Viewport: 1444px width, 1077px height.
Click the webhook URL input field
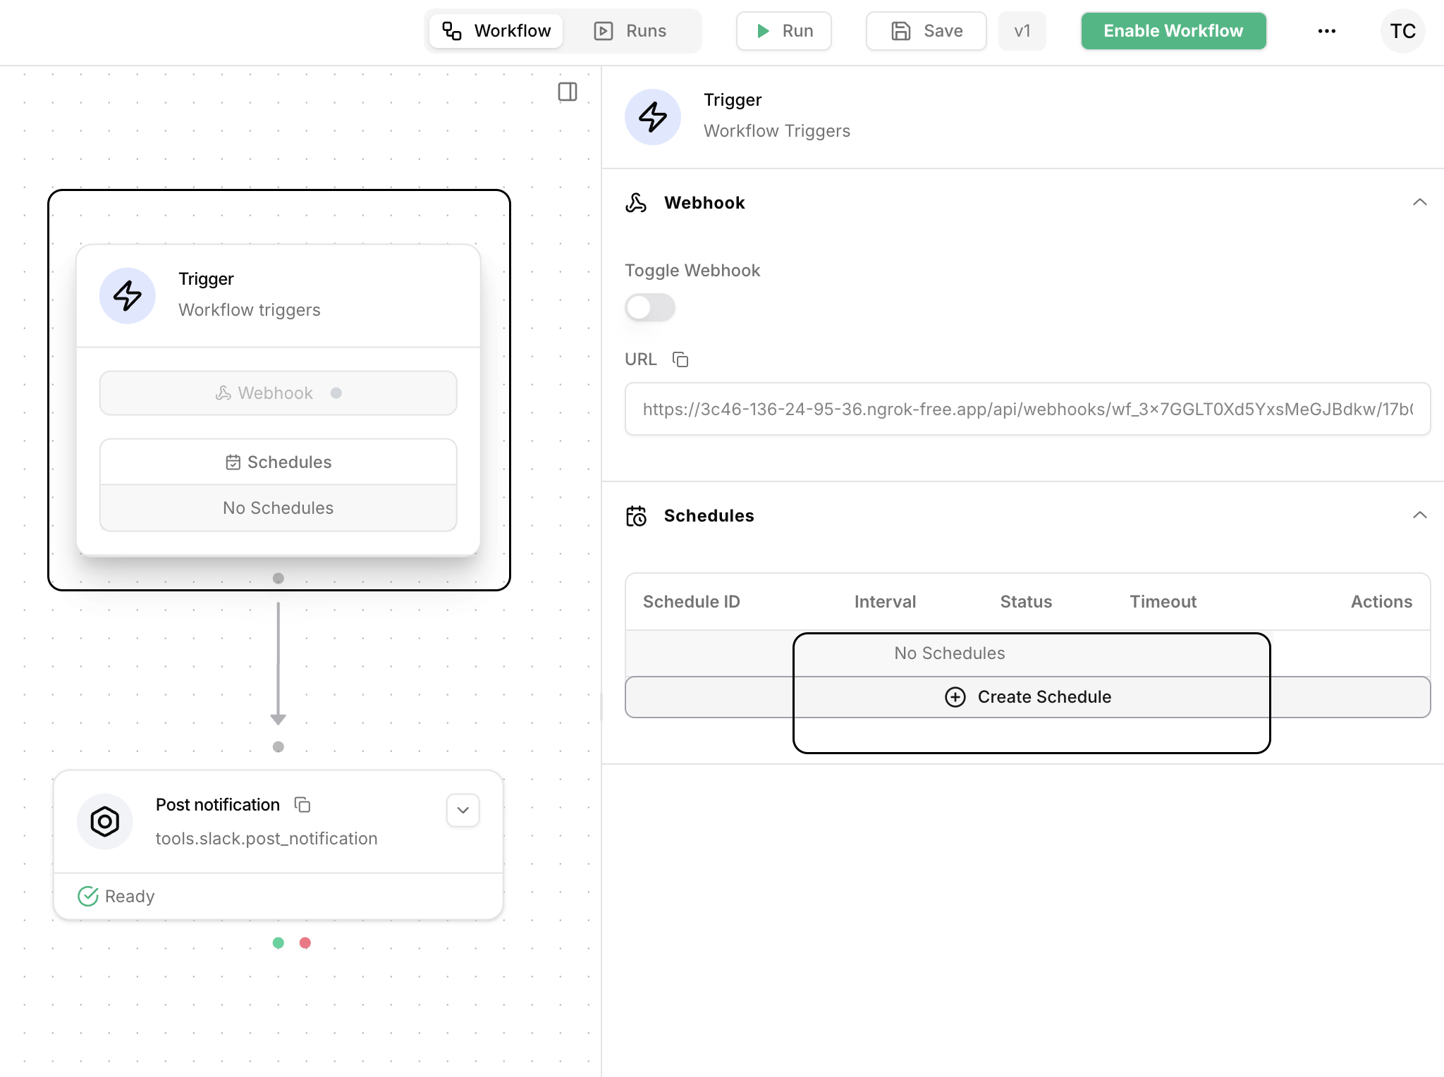pos(1027,410)
